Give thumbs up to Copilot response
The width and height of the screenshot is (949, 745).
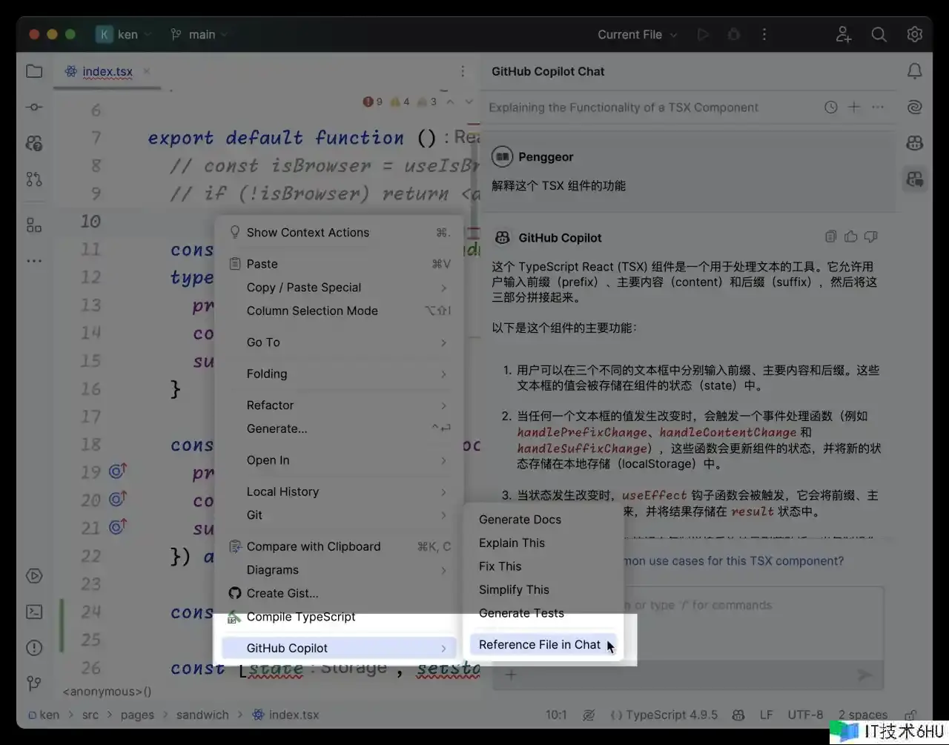(x=850, y=236)
